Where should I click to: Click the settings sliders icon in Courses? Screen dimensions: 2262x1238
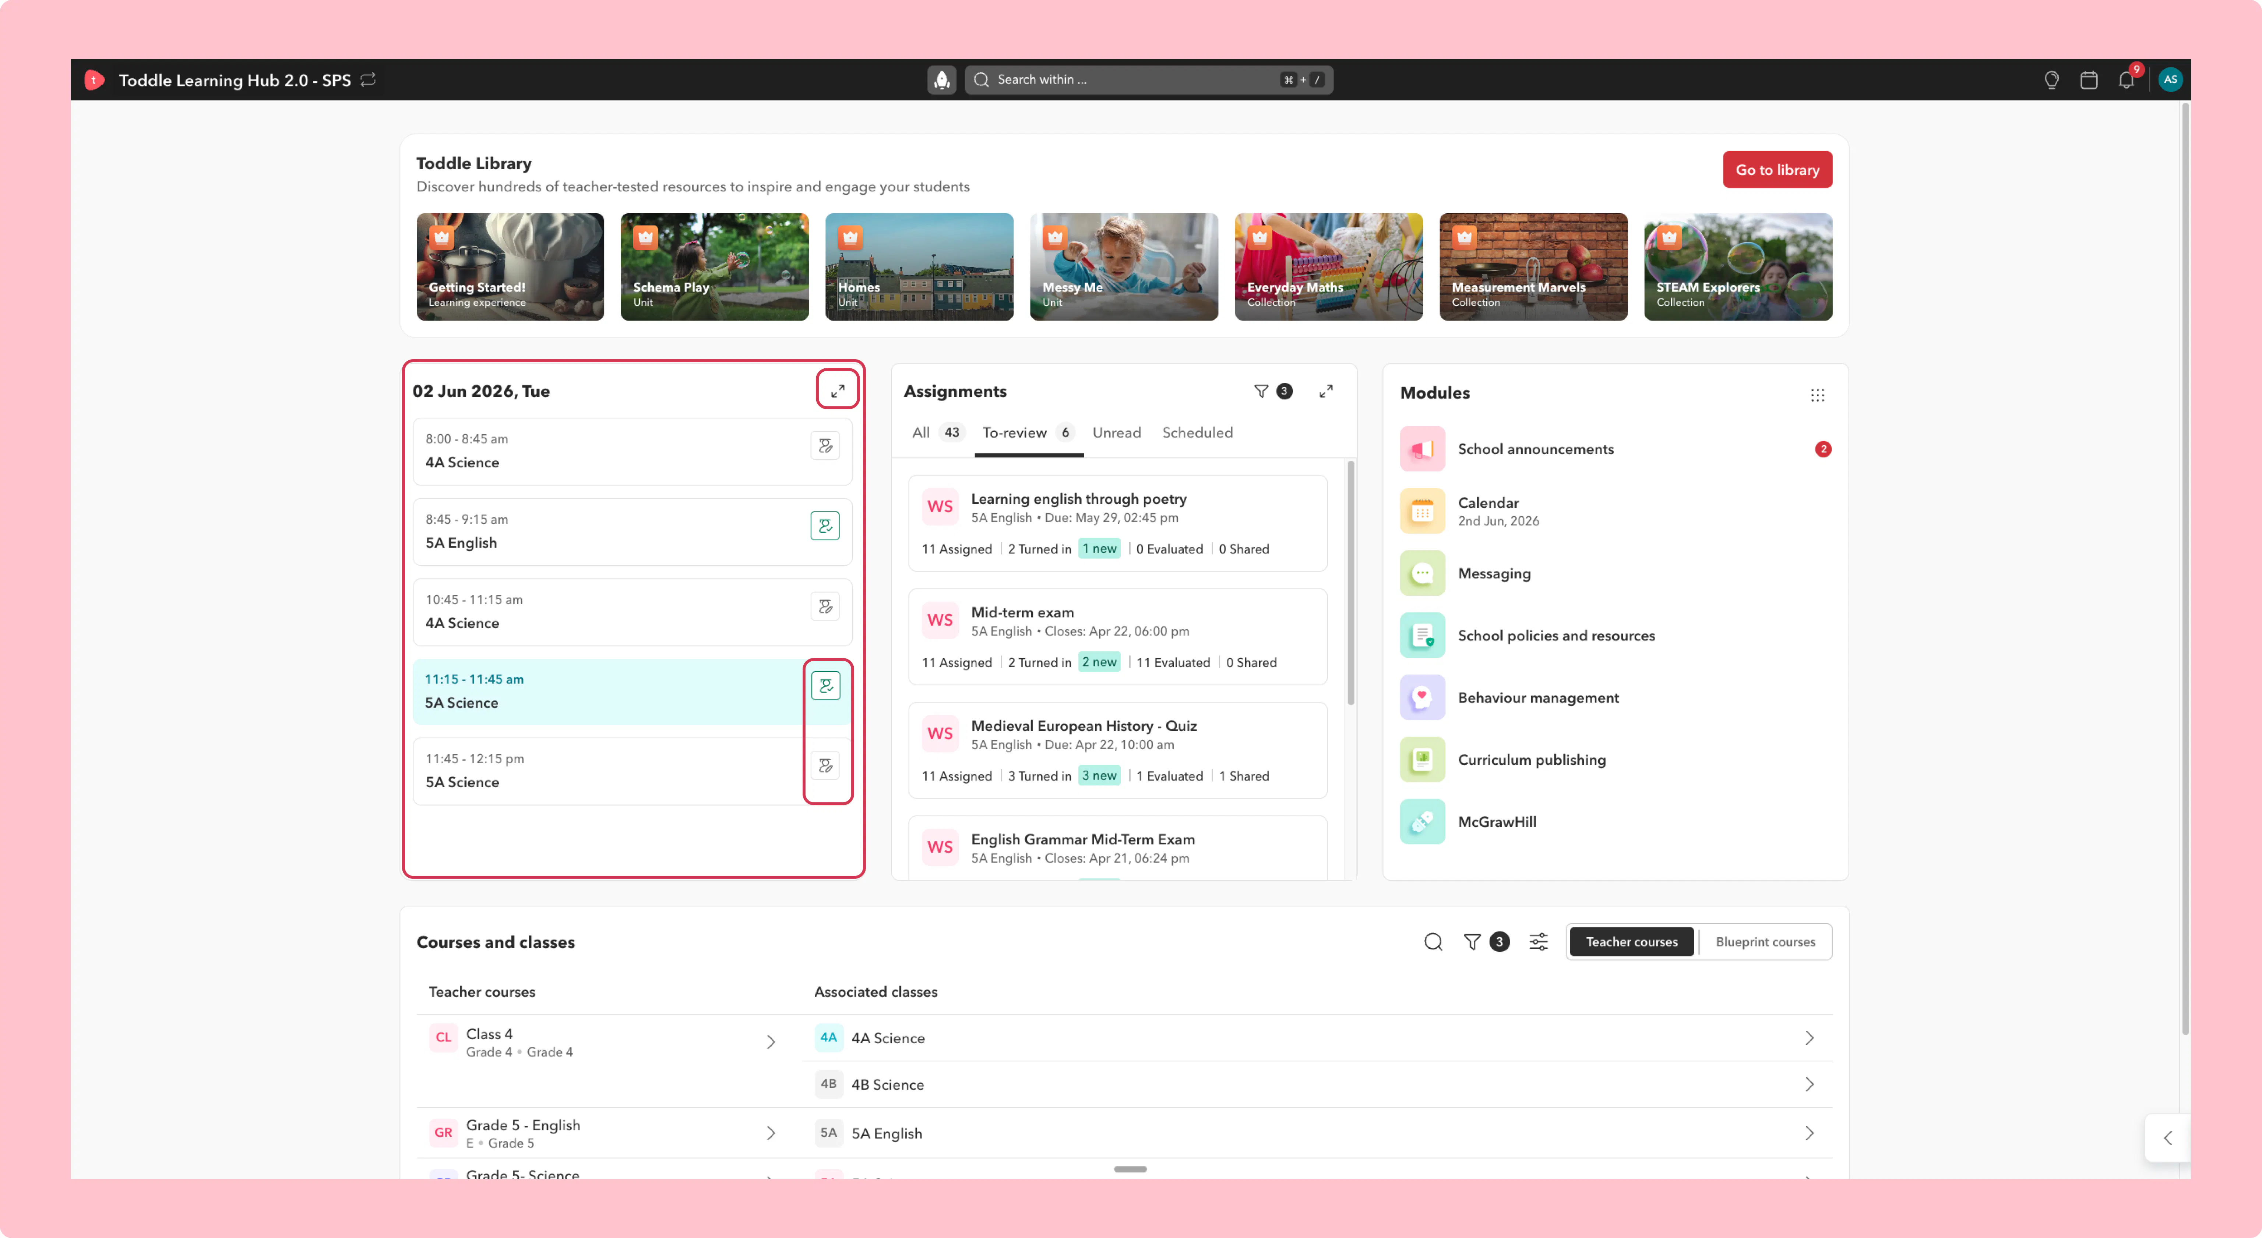point(1539,942)
